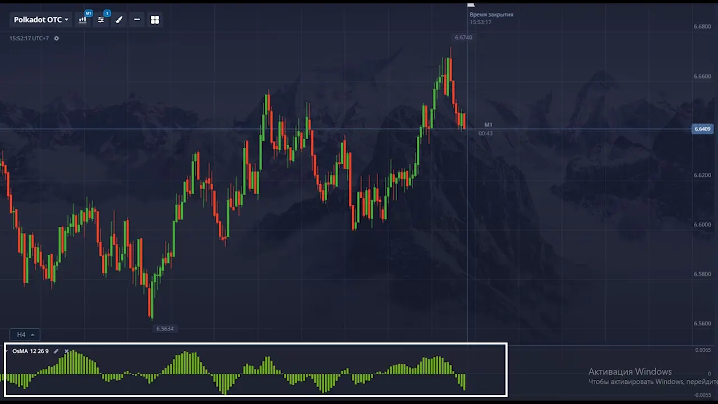The width and height of the screenshot is (718, 404).
Task: Click the current price tag 6.6409
Action: point(702,129)
